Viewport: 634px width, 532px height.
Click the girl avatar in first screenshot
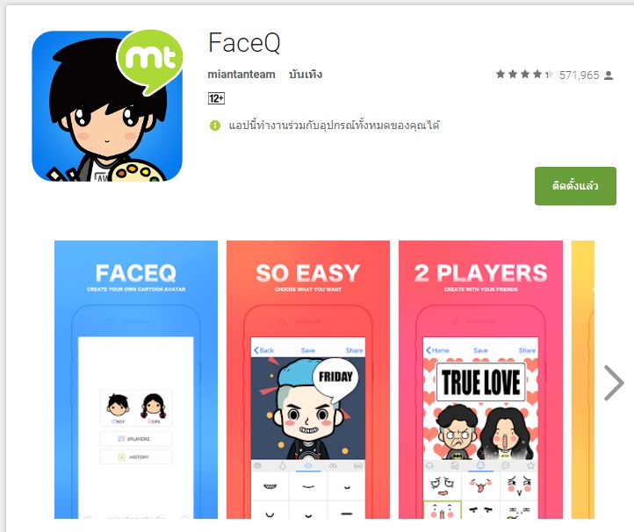coord(154,408)
